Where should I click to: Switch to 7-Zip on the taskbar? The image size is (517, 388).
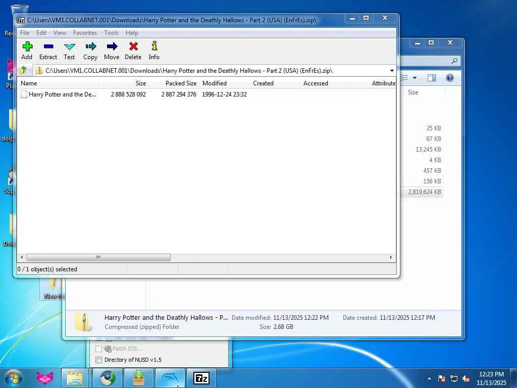coord(201,378)
